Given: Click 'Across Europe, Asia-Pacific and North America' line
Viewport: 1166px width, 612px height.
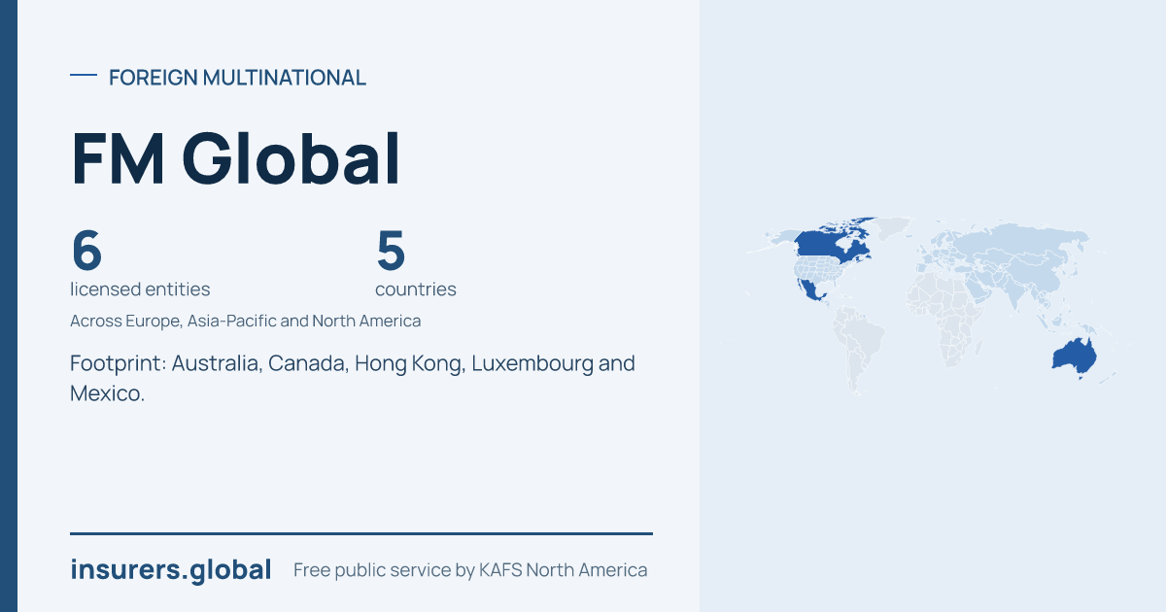Looking at the screenshot, I should click(246, 321).
